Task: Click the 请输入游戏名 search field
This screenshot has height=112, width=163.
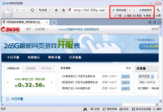Action: 148,82
